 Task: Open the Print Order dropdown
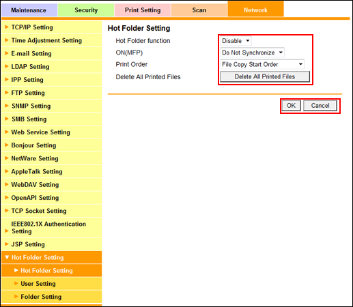point(262,64)
